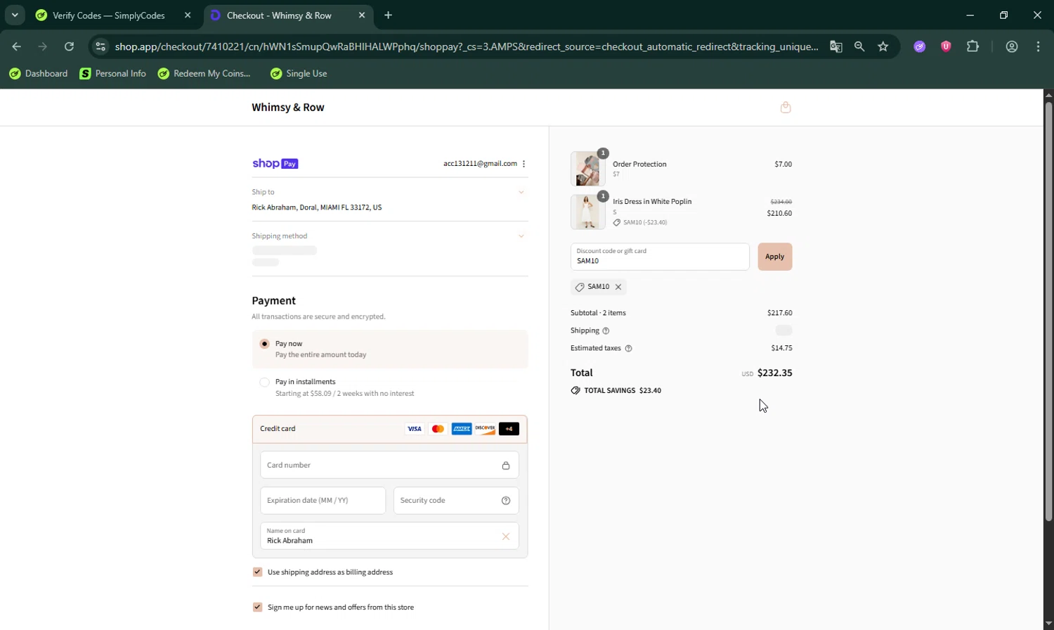Click Whimsy & Row store name

click(x=288, y=108)
